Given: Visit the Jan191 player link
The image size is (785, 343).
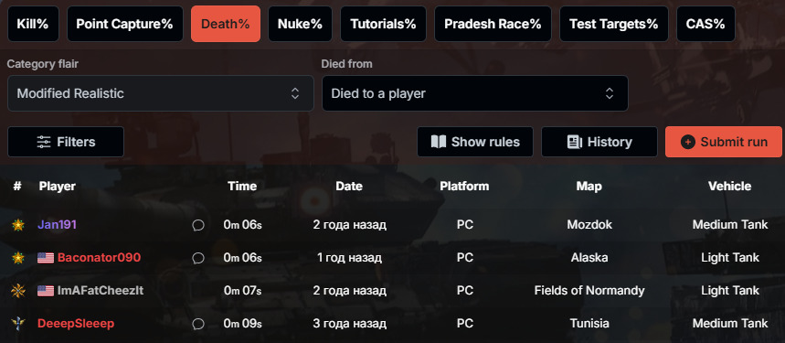Looking at the screenshot, I should tap(57, 225).
